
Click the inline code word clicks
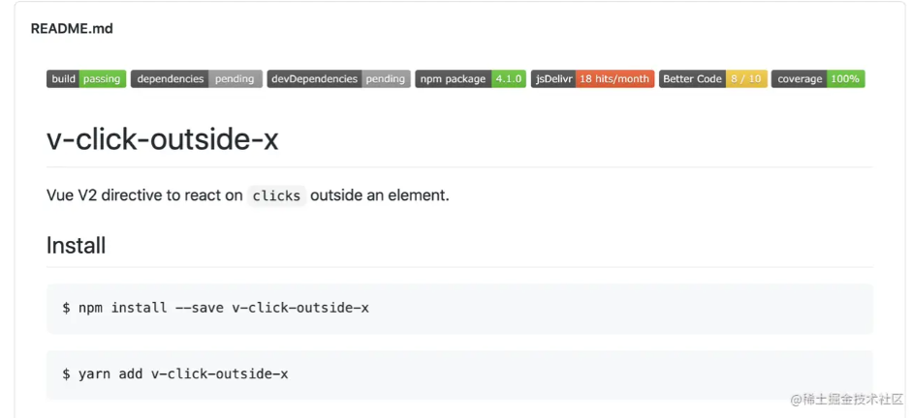coord(276,195)
